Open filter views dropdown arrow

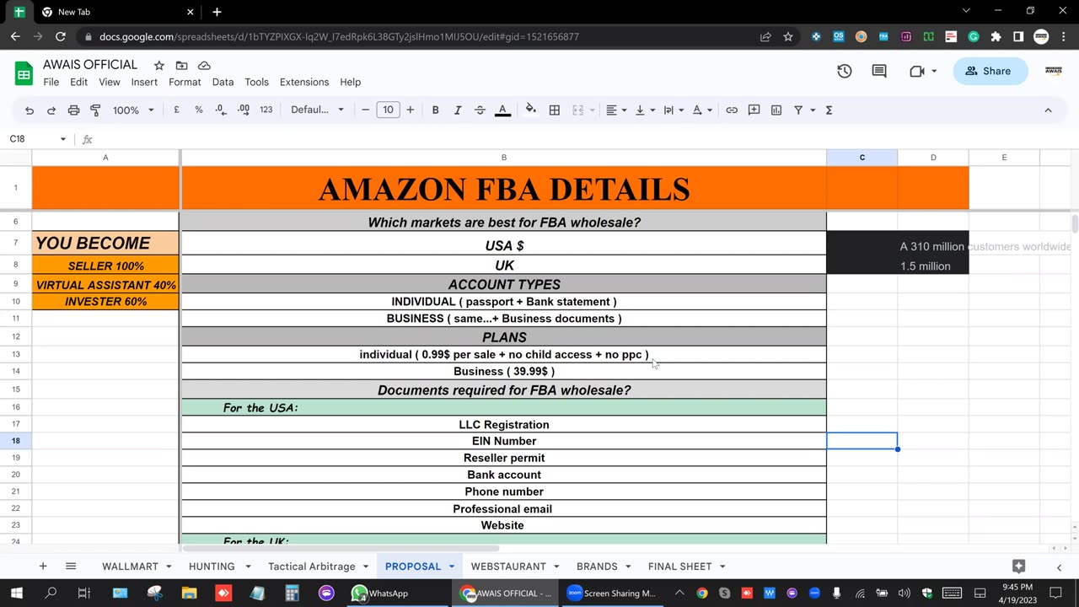(813, 110)
